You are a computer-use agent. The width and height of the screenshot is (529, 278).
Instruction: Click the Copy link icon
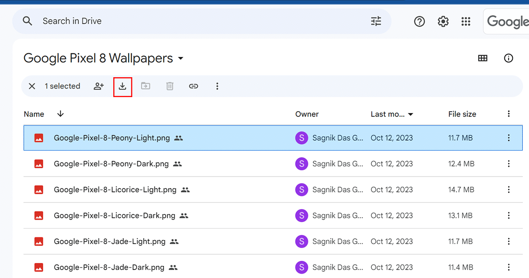pos(194,86)
